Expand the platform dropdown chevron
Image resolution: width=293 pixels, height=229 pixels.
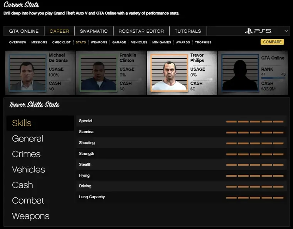pos(286,31)
